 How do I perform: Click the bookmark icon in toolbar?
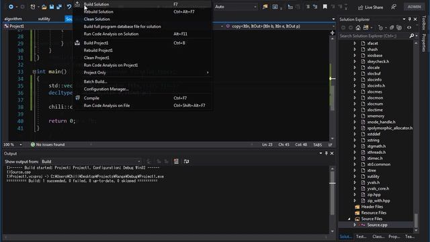[325, 7]
